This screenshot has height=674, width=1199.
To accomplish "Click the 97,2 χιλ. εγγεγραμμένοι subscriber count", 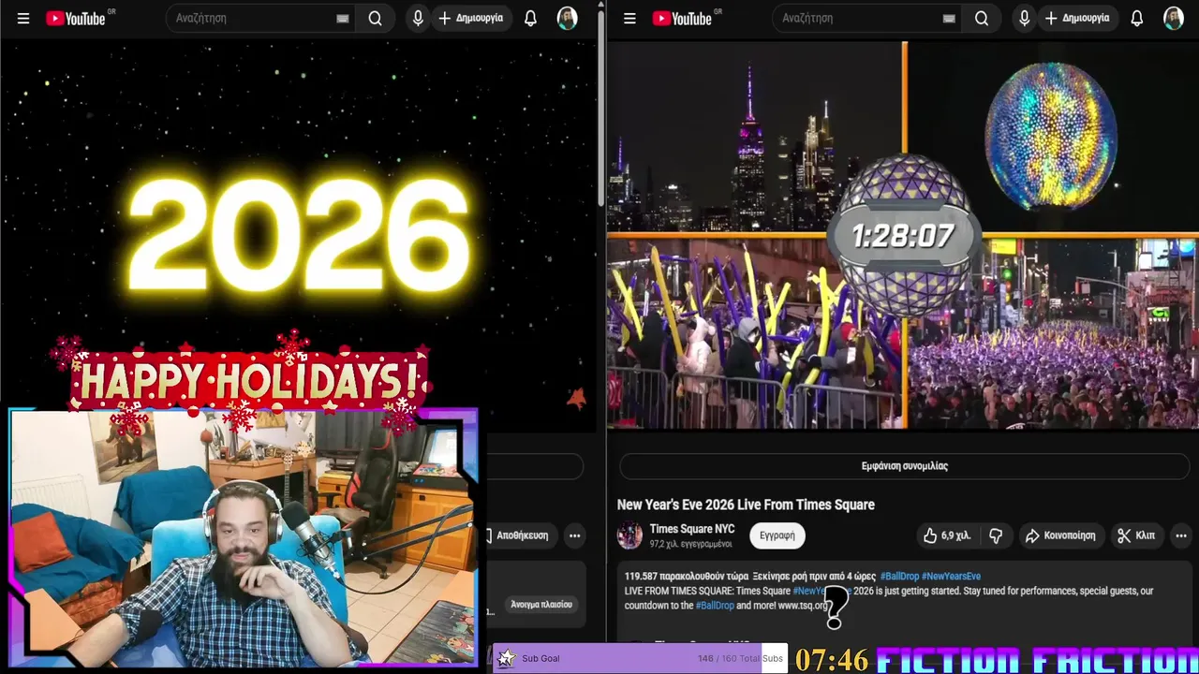I will 691,544.
